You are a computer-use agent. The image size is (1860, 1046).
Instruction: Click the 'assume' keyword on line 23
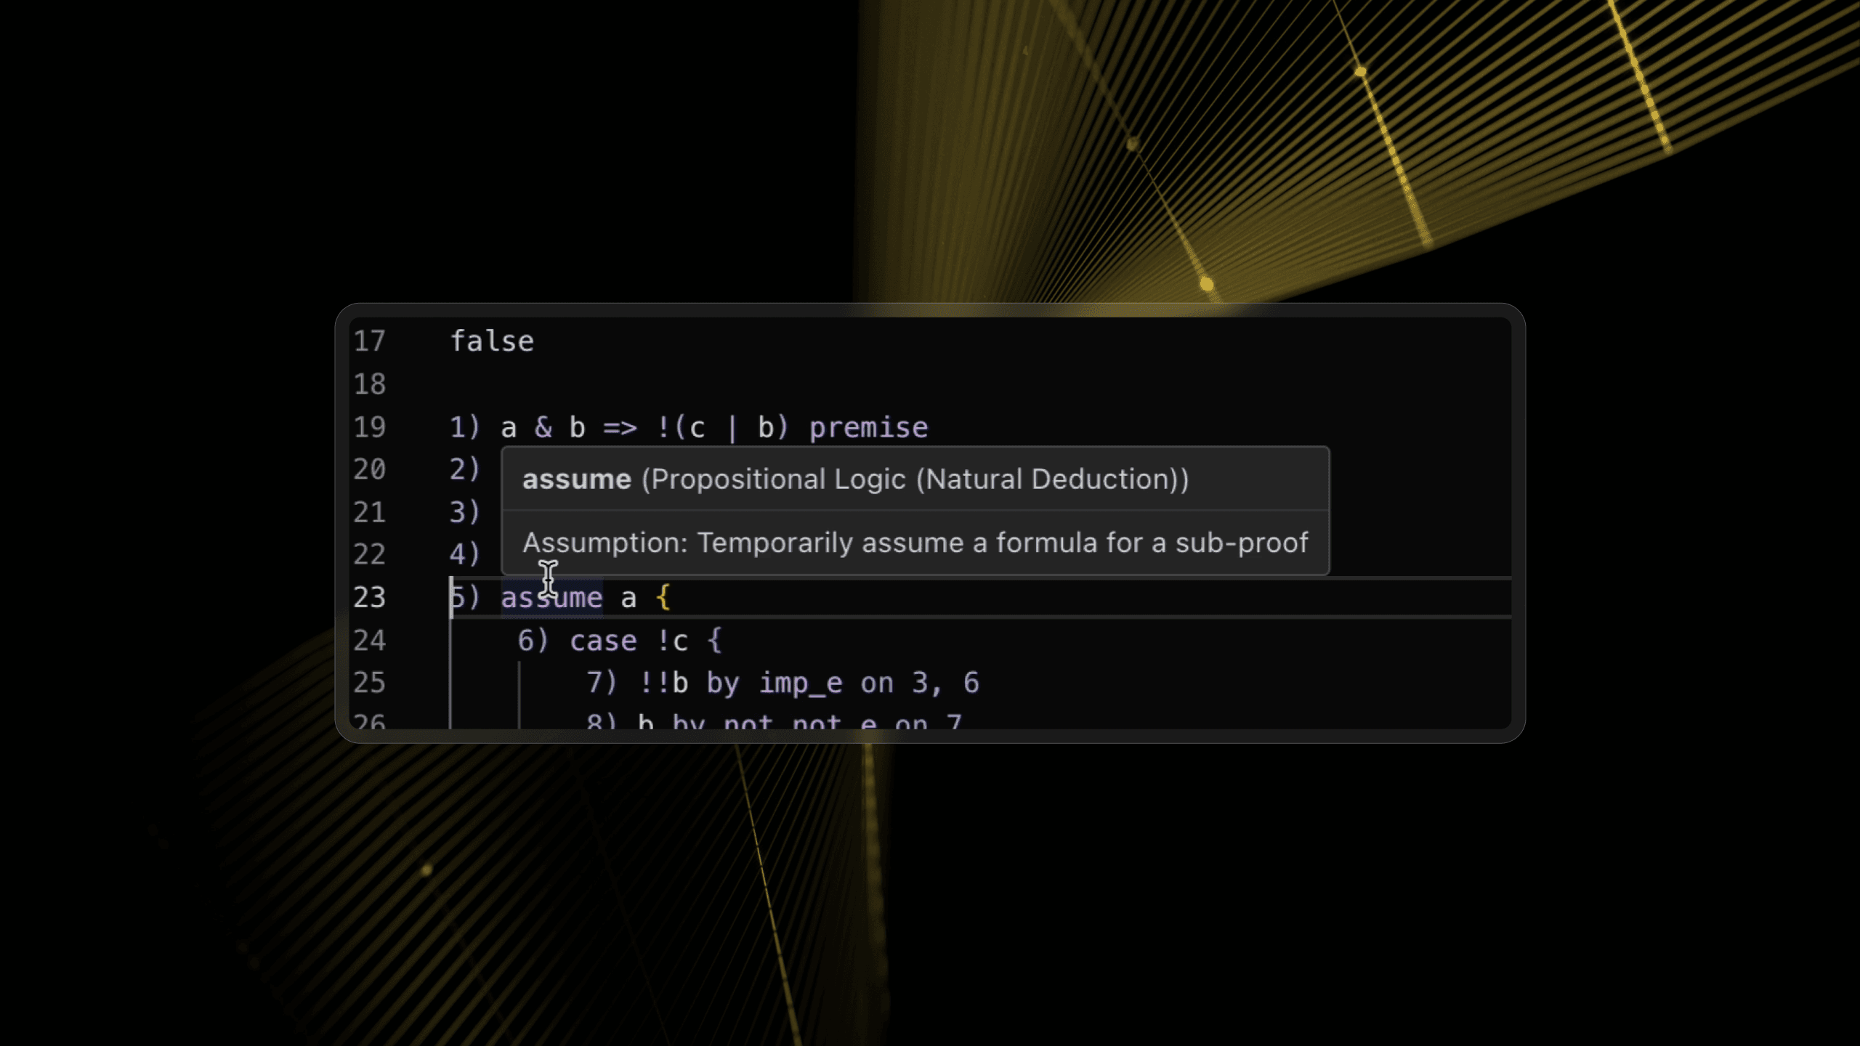pyautogui.click(x=551, y=598)
